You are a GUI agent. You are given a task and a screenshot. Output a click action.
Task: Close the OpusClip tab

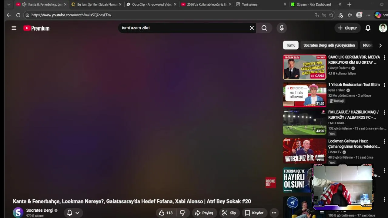click(x=175, y=5)
